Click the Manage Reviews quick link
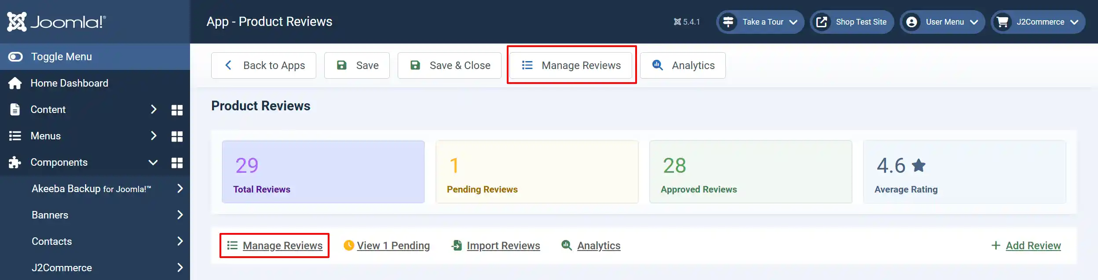The image size is (1098, 280). click(x=282, y=246)
